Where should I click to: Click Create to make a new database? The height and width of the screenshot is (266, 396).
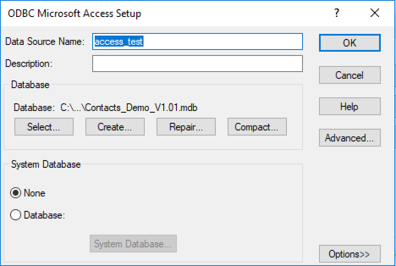[115, 127]
